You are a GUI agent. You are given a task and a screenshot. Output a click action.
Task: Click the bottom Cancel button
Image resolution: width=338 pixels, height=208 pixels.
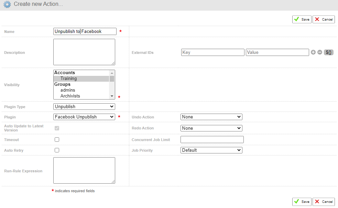[324, 201]
